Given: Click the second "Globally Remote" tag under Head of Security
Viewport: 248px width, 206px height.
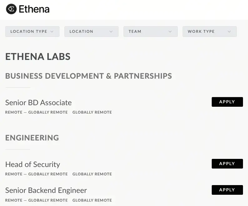Looking at the screenshot, I should [x=92, y=174].
